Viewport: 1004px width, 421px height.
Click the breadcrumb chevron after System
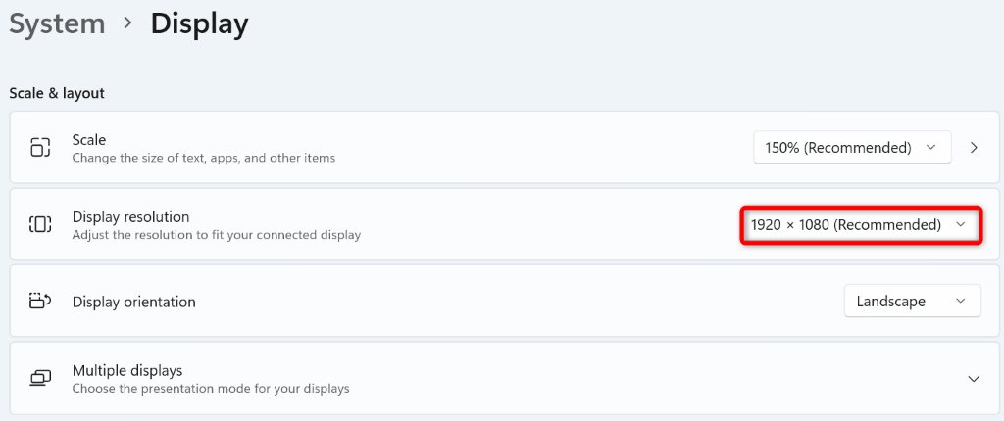(x=127, y=23)
